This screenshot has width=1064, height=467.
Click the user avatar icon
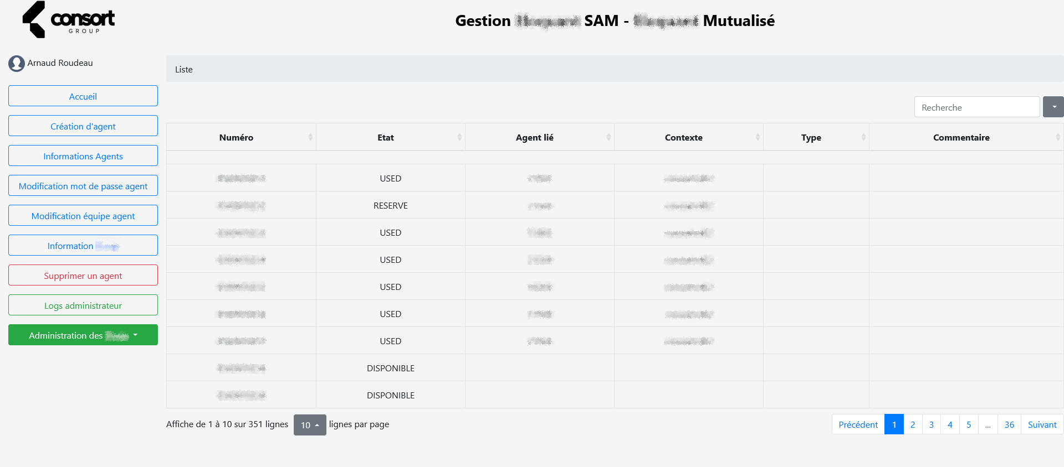(17, 64)
